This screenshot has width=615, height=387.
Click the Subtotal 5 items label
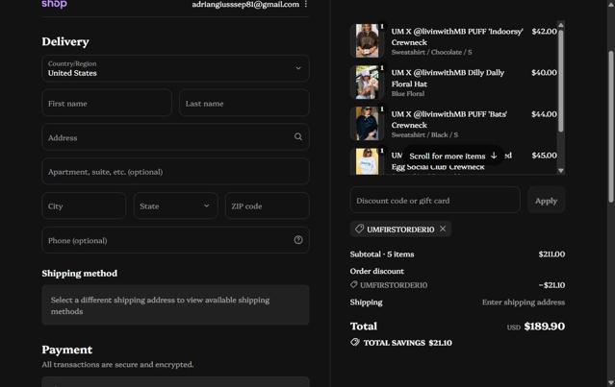(x=382, y=254)
